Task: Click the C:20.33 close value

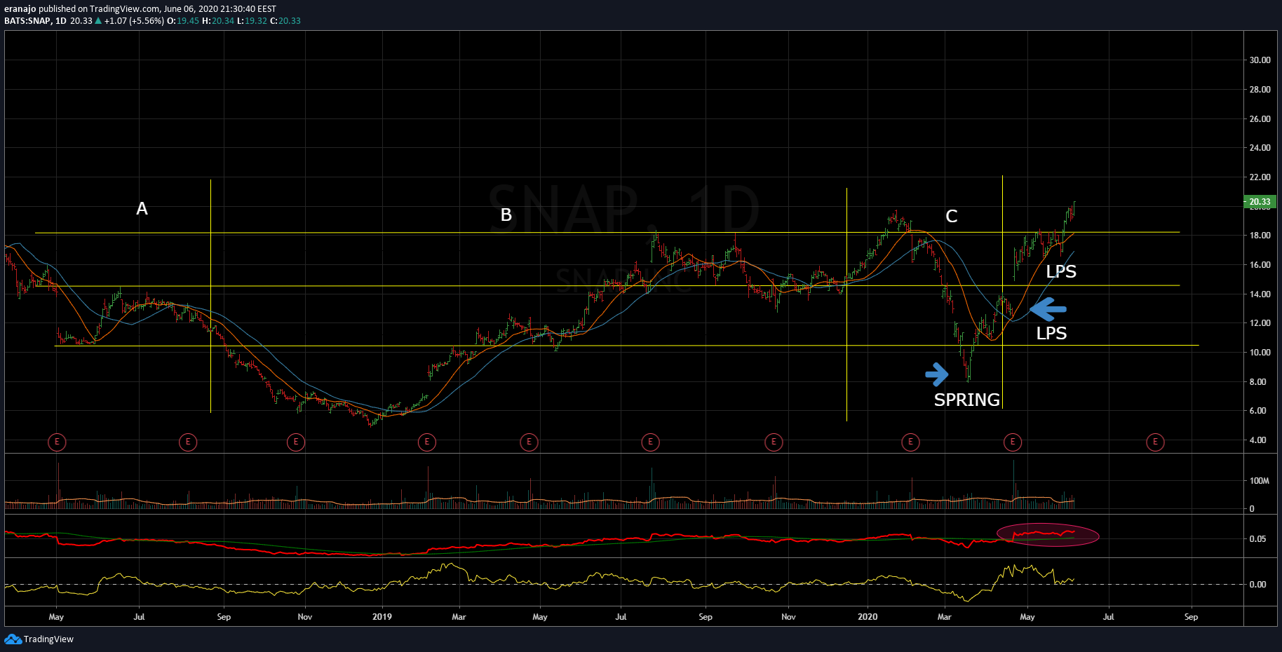Action: [x=285, y=21]
